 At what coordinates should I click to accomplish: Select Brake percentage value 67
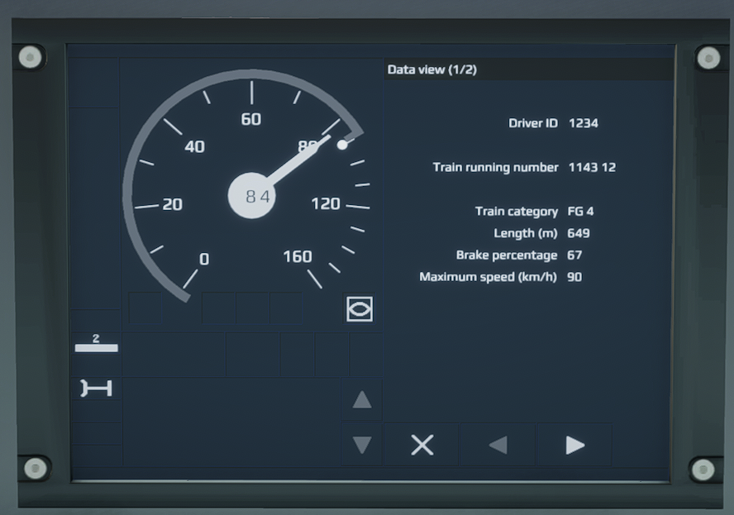(574, 255)
